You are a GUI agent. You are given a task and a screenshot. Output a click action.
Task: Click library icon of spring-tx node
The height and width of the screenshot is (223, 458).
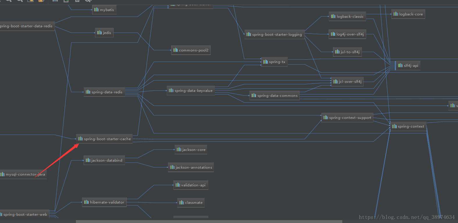pos(266,62)
